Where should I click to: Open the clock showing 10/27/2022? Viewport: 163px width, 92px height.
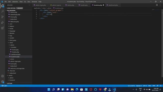(x=155, y=89)
